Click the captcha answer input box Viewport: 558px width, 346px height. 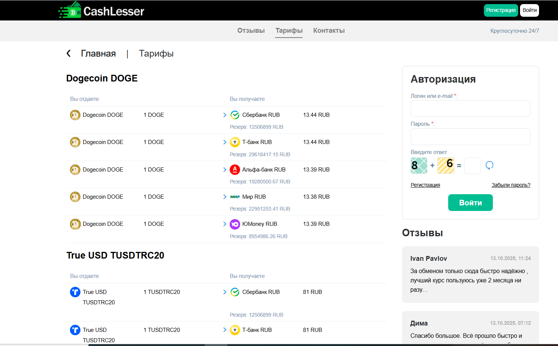(472, 166)
